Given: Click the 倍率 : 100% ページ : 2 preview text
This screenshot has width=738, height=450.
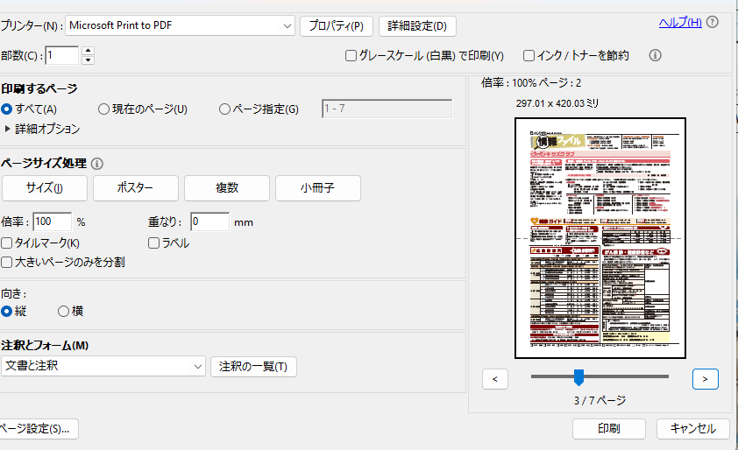Looking at the screenshot, I should tap(531, 83).
